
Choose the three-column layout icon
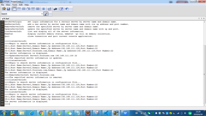pyautogui.click(x=33, y=9)
